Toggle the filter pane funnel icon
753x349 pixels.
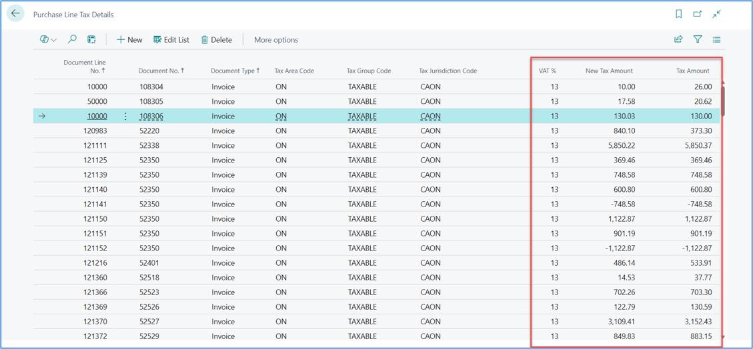698,40
